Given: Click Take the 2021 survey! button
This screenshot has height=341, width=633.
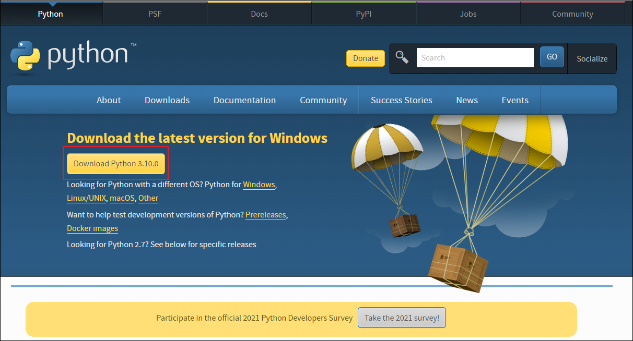Looking at the screenshot, I should pos(402,318).
